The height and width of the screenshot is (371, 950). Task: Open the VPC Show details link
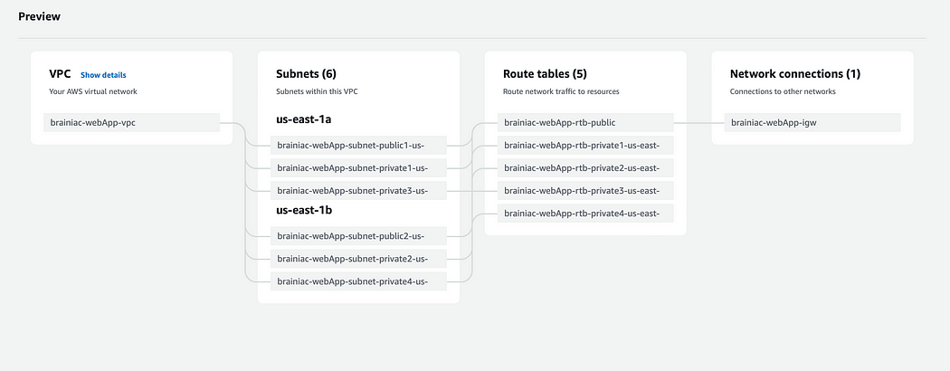click(103, 75)
